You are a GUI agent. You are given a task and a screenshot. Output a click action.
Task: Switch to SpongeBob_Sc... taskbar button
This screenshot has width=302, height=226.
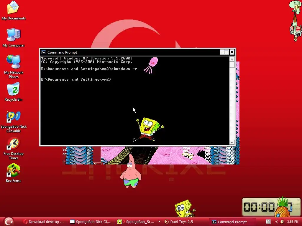pos(136,222)
